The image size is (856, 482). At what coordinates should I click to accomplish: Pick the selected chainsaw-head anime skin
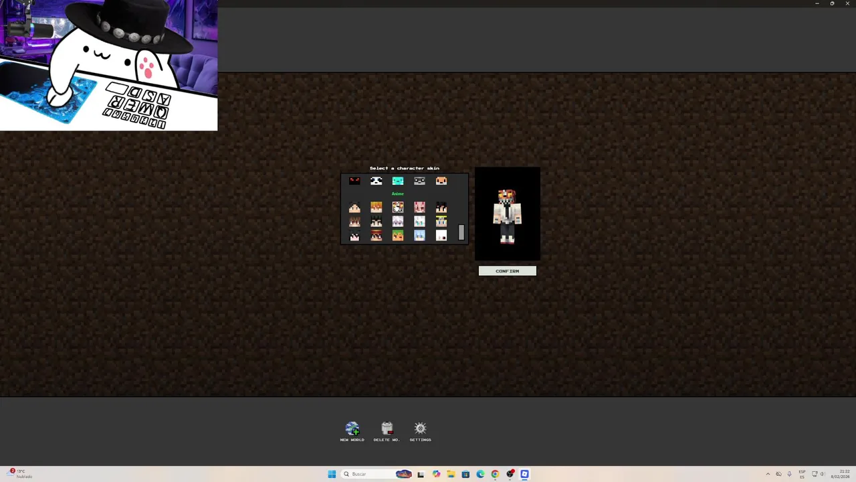pos(398,208)
